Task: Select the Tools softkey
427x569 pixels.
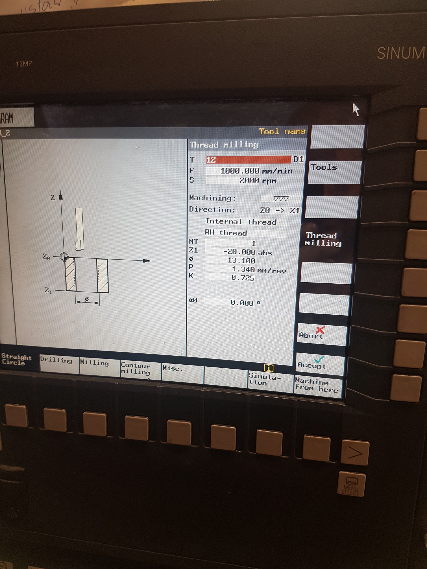Action: pyautogui.click(x=335, y=172)
